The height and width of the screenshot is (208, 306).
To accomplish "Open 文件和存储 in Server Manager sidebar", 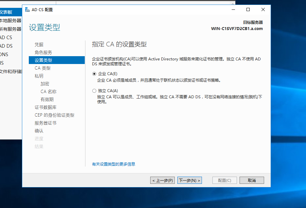I will (x=11, y=72).
